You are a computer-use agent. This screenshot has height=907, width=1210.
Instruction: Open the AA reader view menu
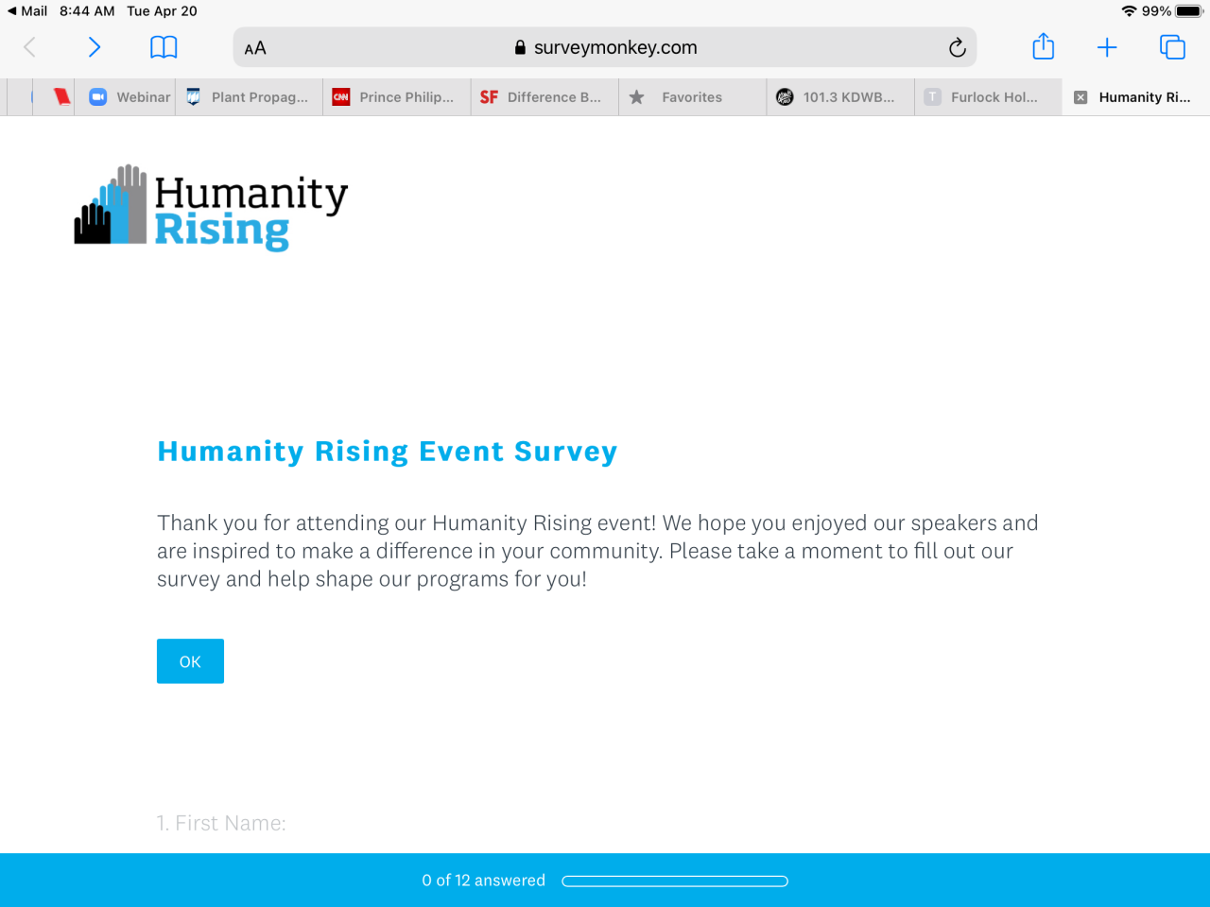click(255, 48)
